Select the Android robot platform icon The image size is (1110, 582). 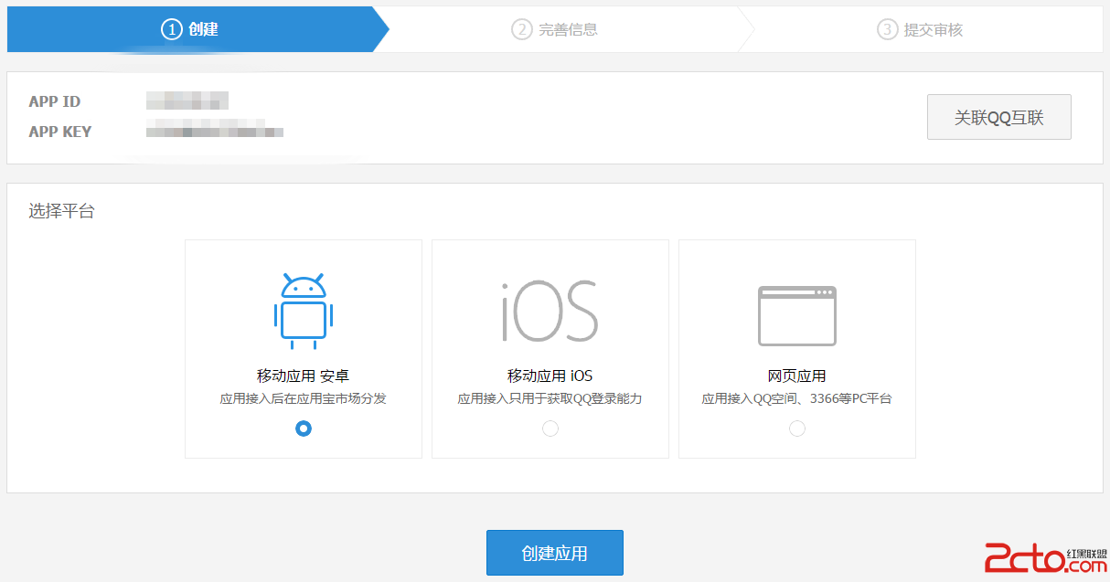click(304, 311)
